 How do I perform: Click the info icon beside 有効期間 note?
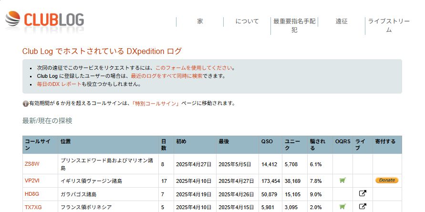25,104
